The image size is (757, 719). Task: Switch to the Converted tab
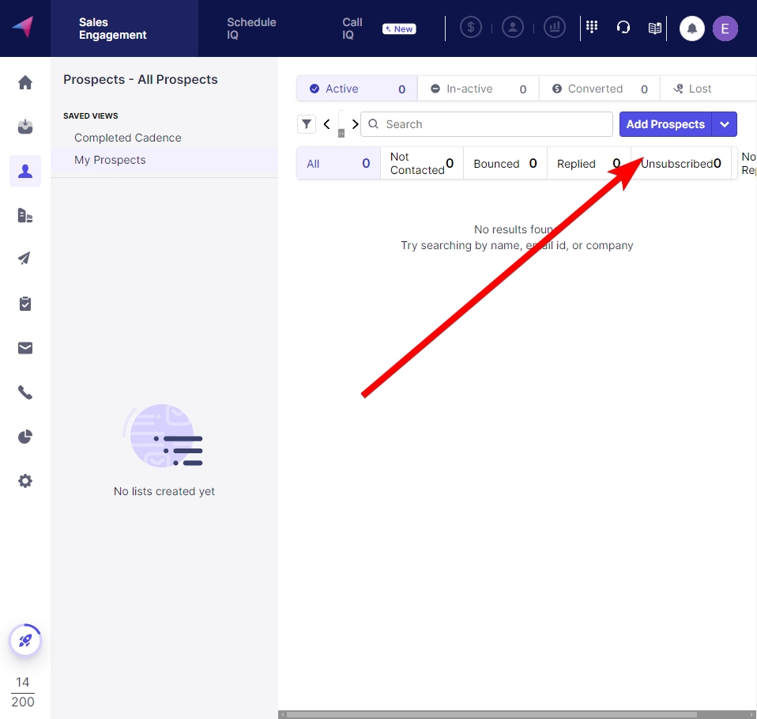(598, 89)
